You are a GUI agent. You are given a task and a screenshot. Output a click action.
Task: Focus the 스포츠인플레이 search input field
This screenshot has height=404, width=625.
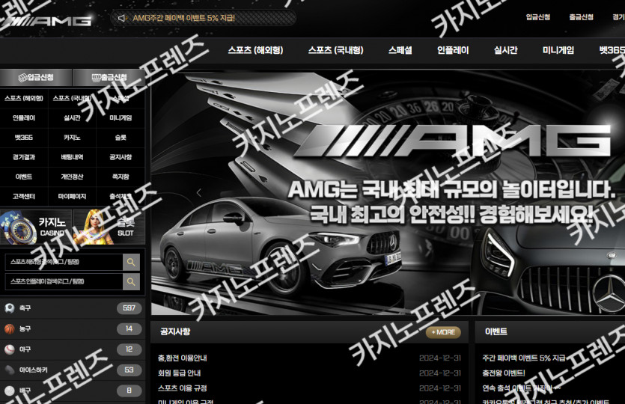[64, 281]
